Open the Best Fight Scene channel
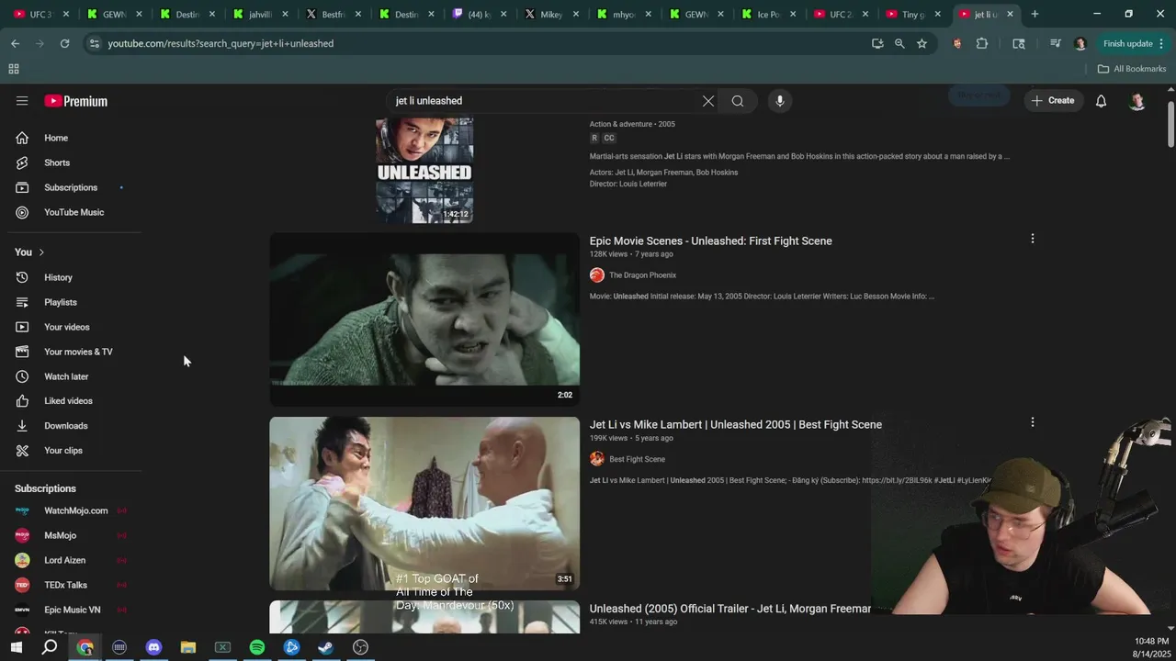Viewport: 1176px width, 661px height. (x=637, y=459)
